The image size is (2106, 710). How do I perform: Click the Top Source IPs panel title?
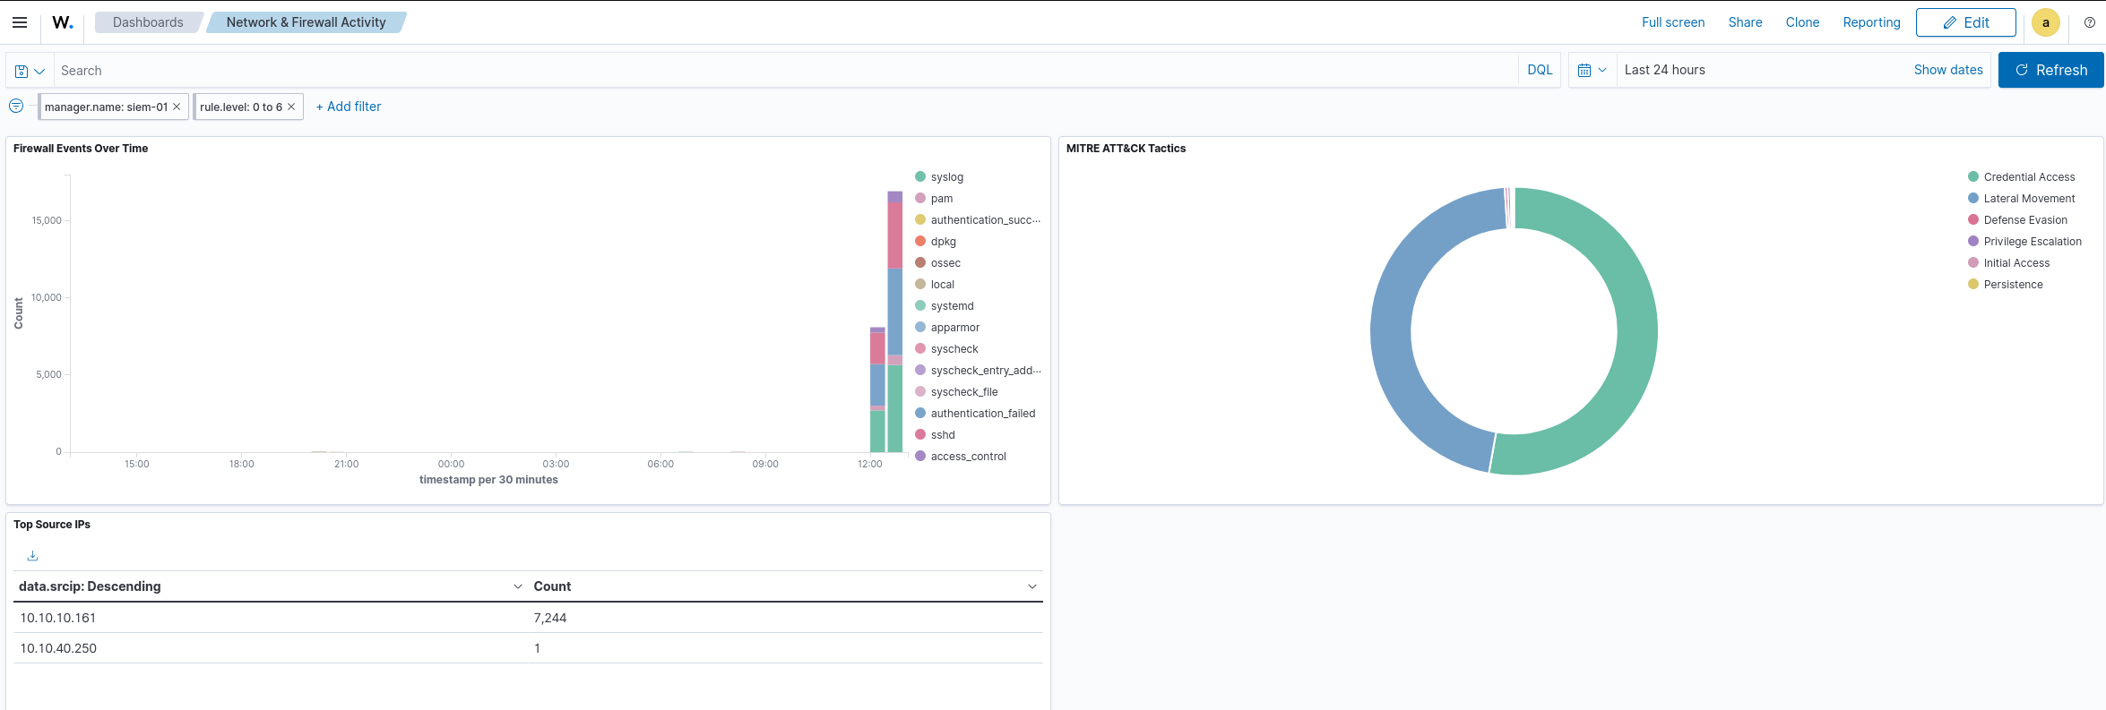pos(52,525)
